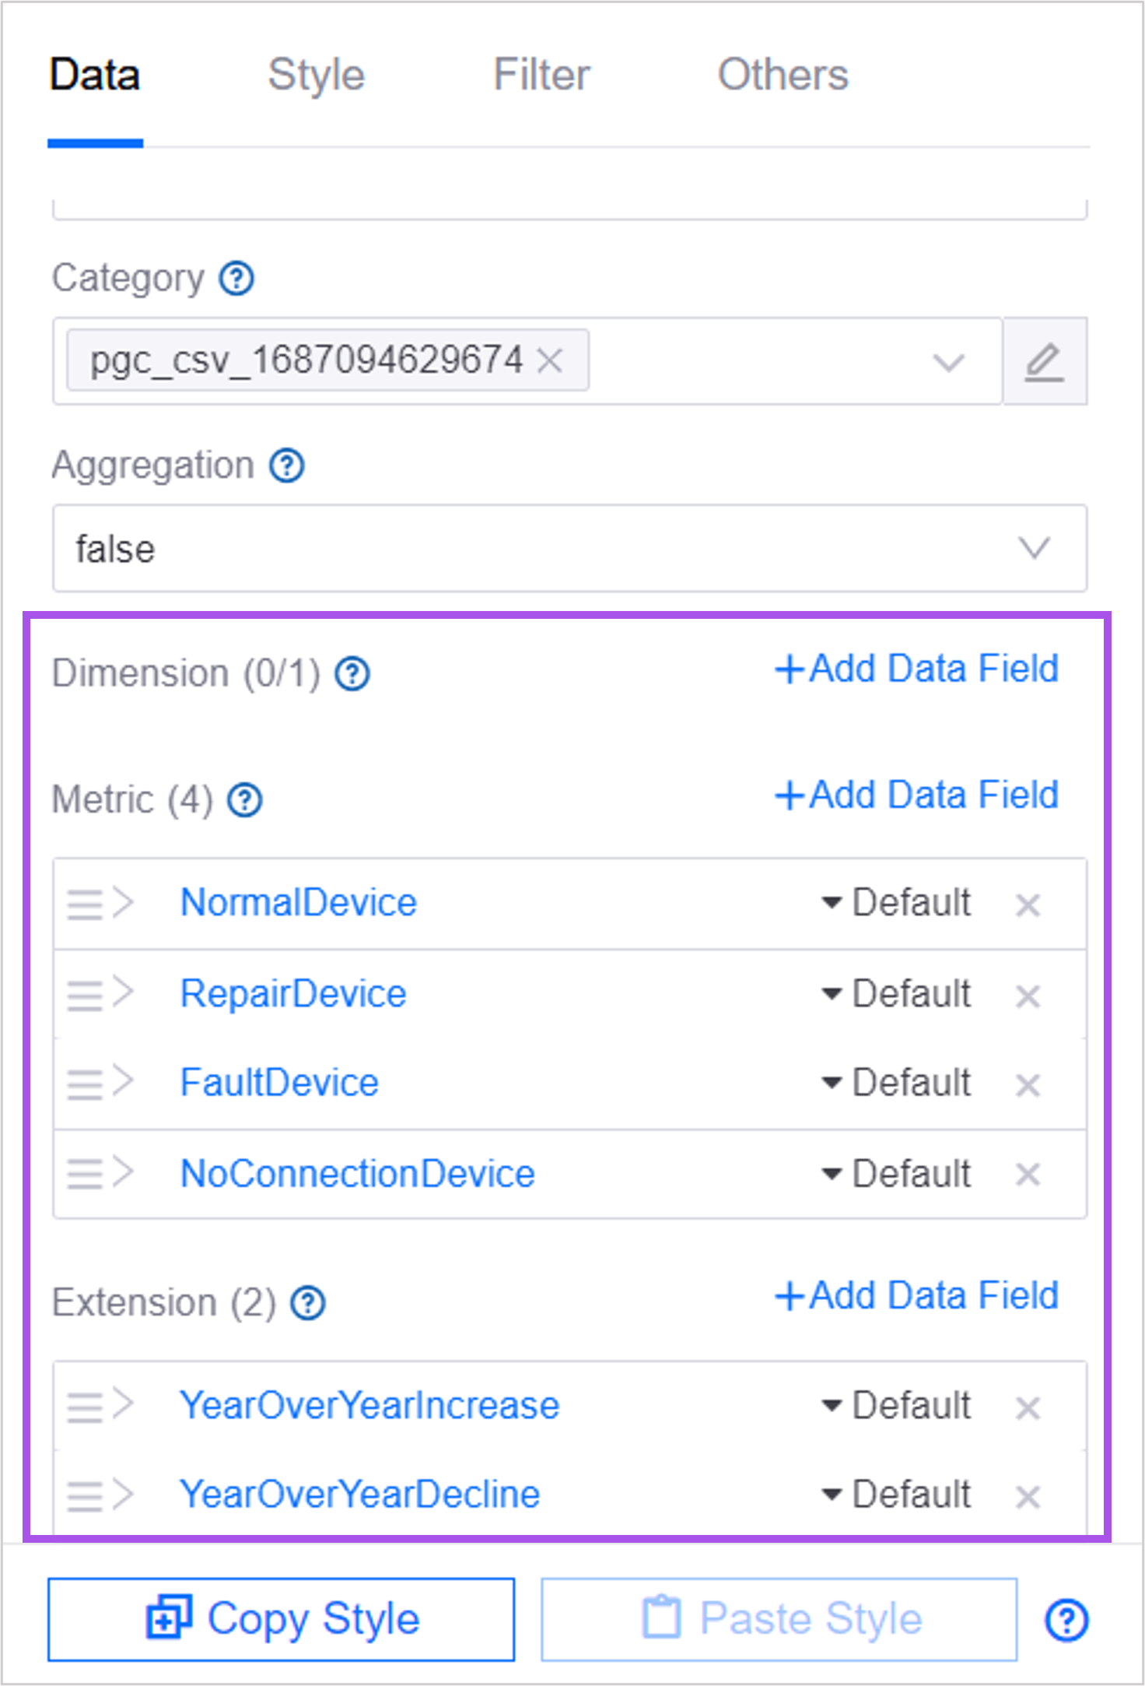Click the Aggregation help icon

tap(287, 466)
